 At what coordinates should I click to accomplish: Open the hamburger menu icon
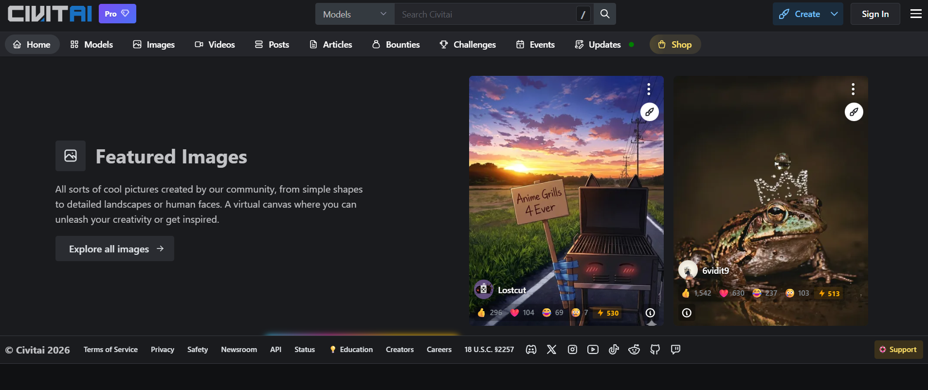(x=916, y=14)
